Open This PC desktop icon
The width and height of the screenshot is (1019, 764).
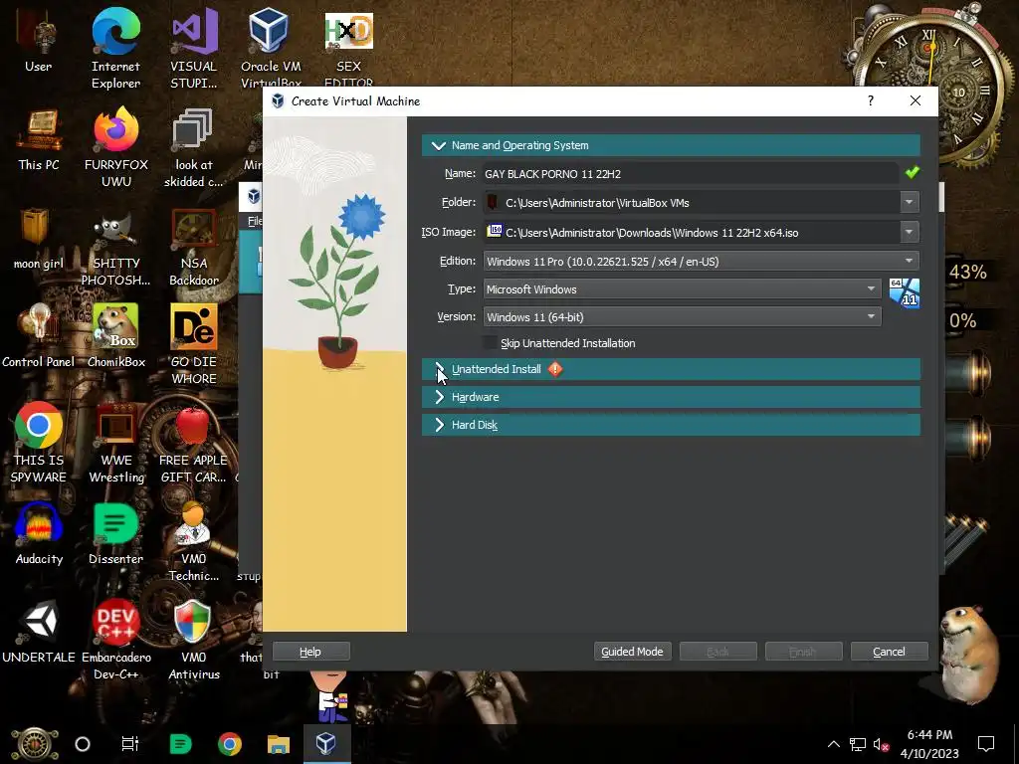coord(39,139)
